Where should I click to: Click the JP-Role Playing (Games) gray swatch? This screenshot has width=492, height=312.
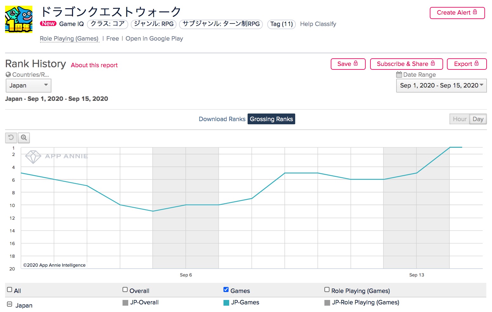(x=327, y=303)
